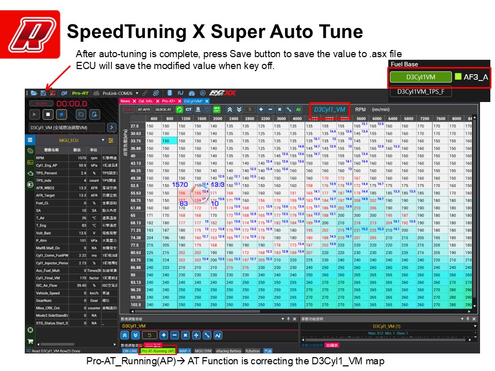Click the green AI icon in map toolbar
Viewport: 495px width, 371px height.
[298, 110]
